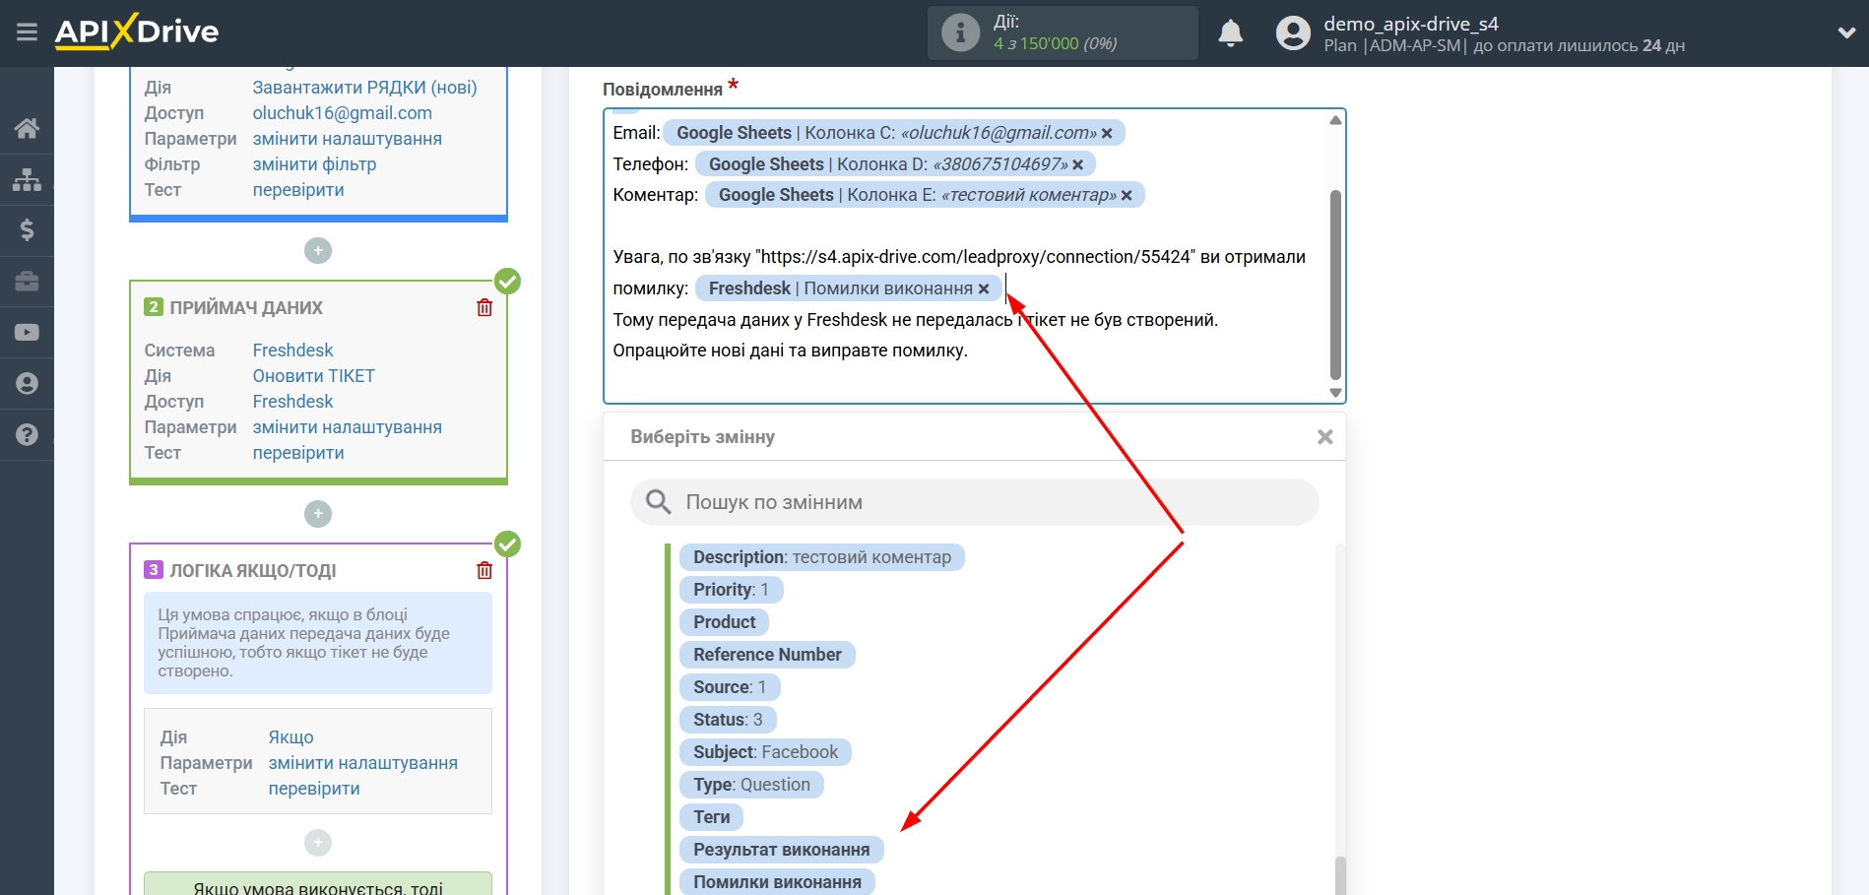
Task: Click змінити налаштування in logic block
Action: click(x=363, y=763)
